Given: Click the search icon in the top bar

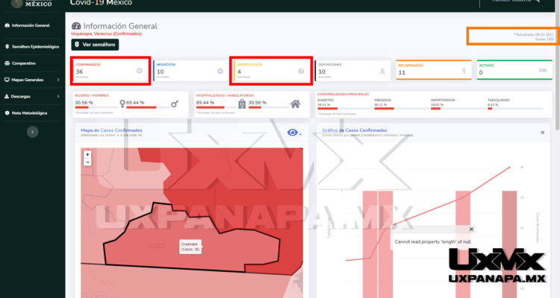Looking at the screenshot, I should (538, 1).
